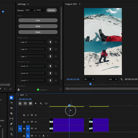
Task: Open timeline display settings wrench
Action: tap(41, 104)
